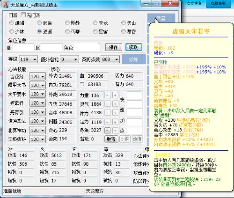Click the tooltip title 虚弱大宋君岑

191,31
